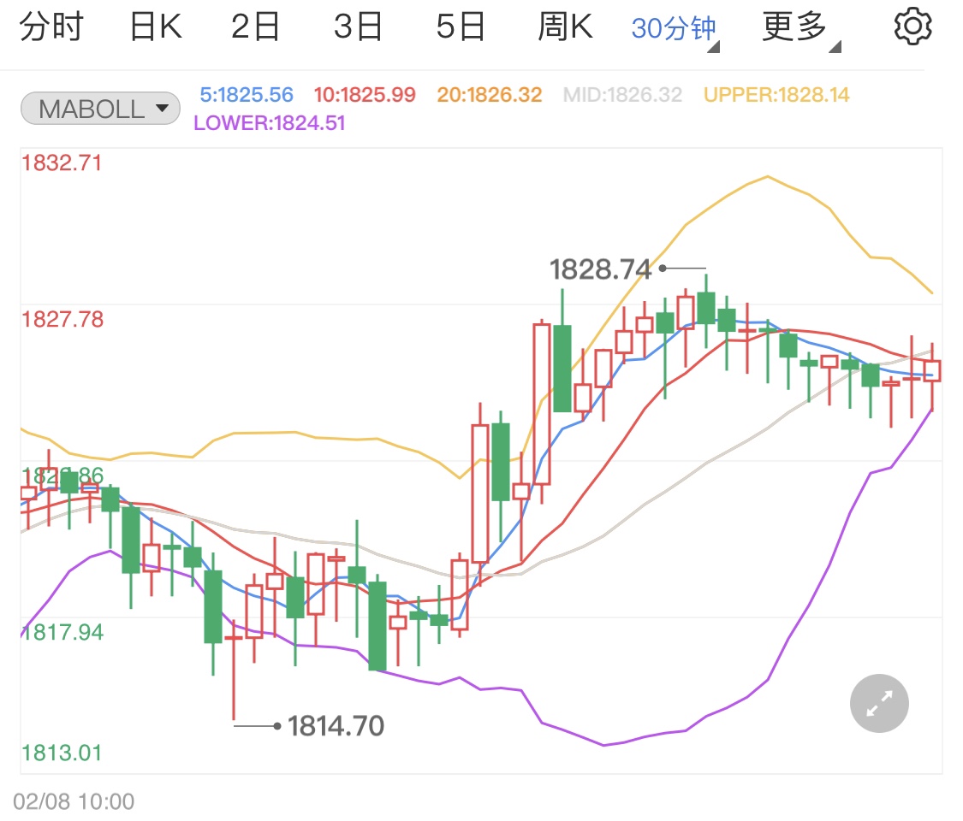Select the 5日 tab
The image size is (963, 821).
tap(461, 27)
